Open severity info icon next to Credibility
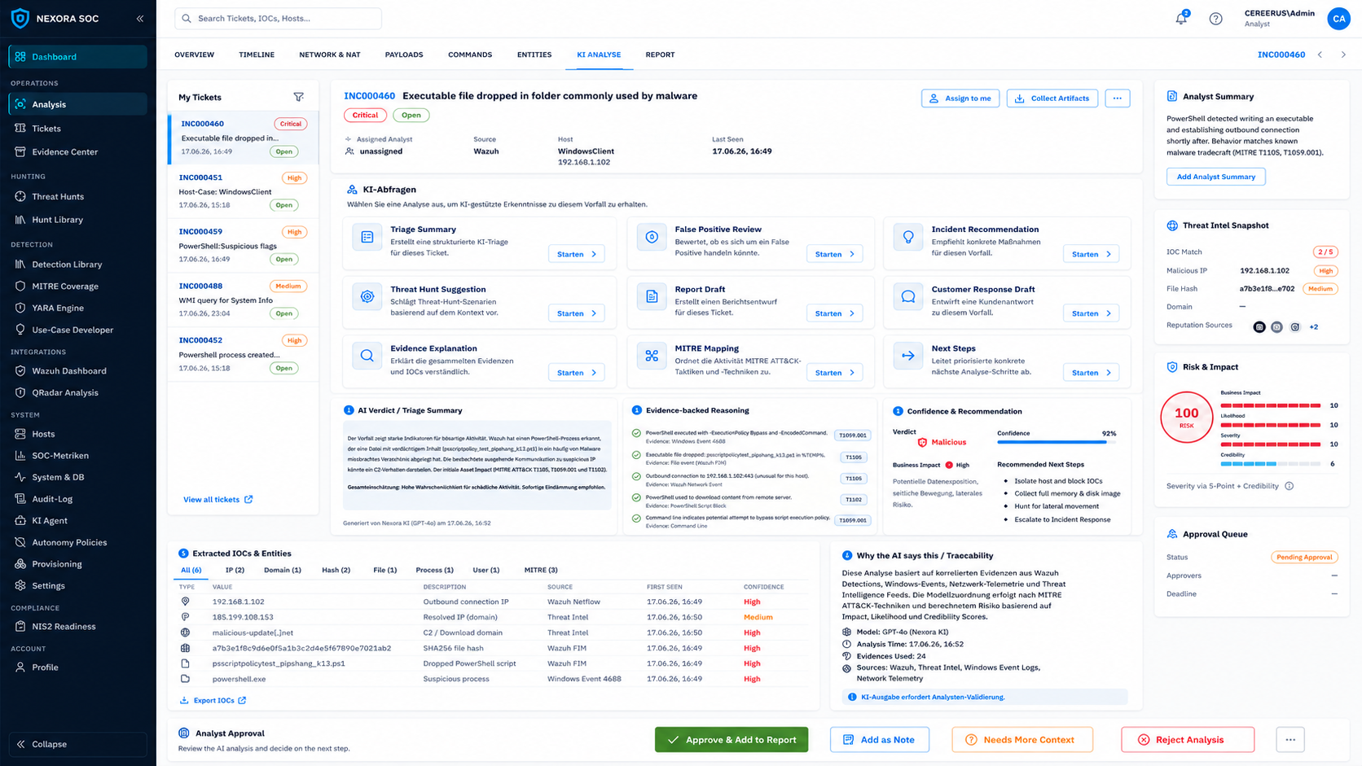1362x766 pixels. coord(1289,486)
